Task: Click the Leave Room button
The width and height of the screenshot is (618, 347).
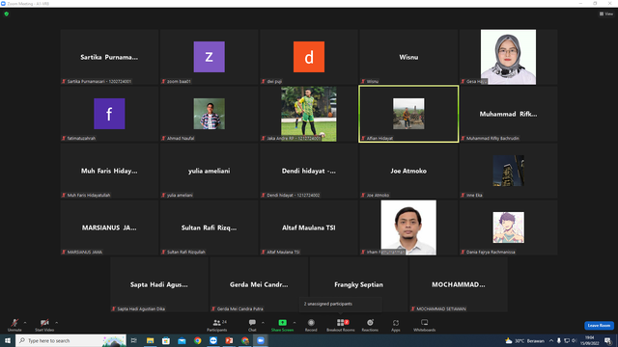Action: tap(599, 326)
